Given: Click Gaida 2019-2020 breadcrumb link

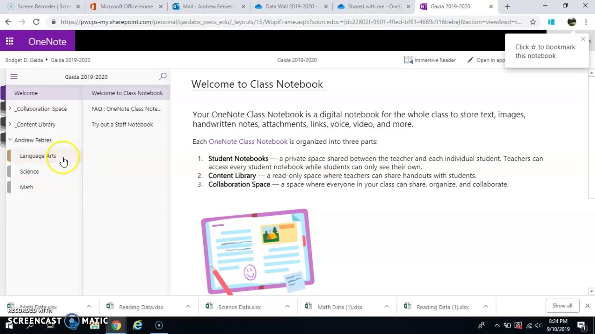Looking at the screenshot, I should 71,60.
